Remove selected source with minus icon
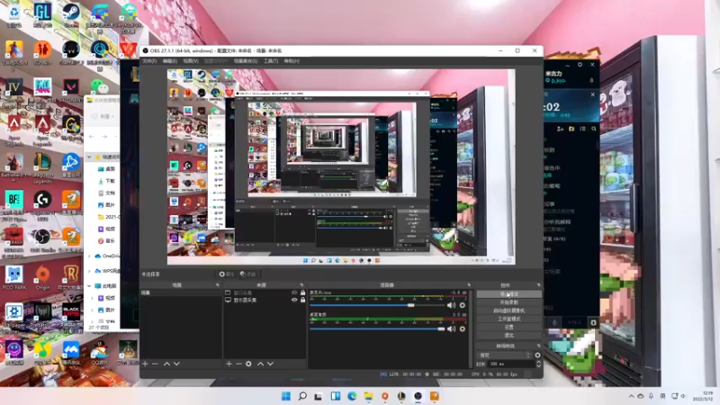 pos(238,364)
